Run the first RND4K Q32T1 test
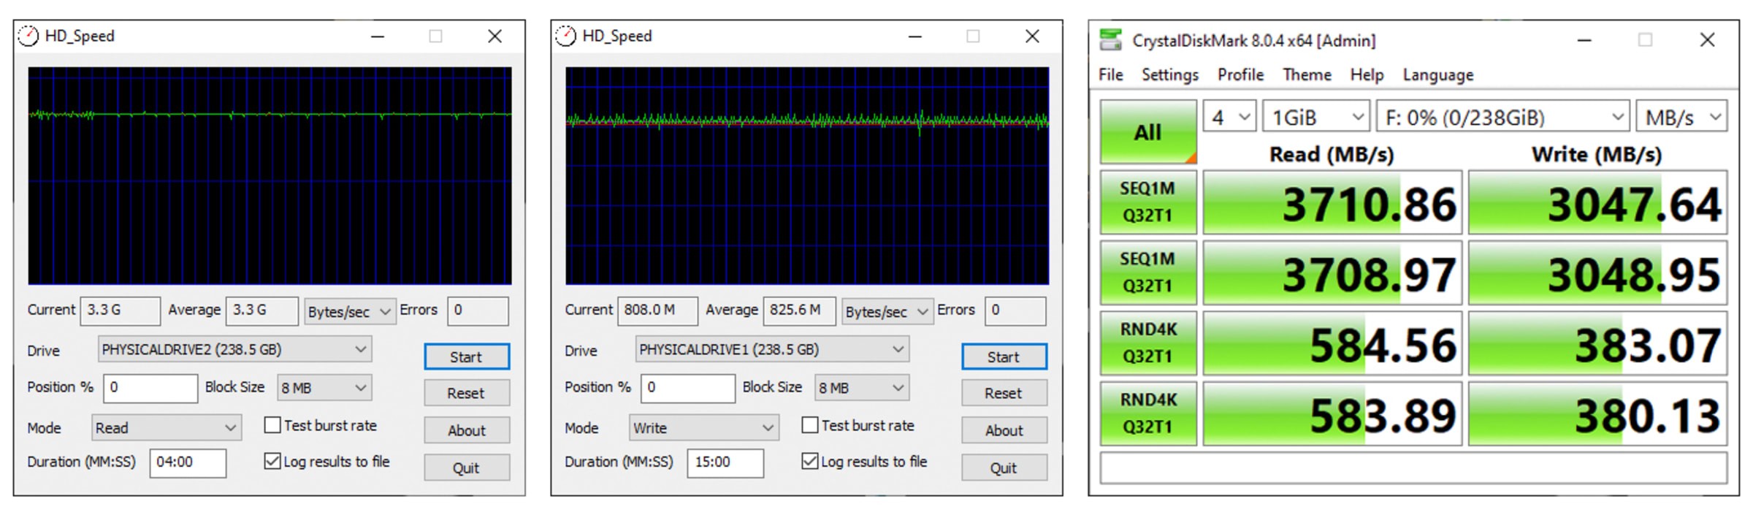Image resolution: width=1753 pixels, height=515 pixels. (x=1147, y=343)
